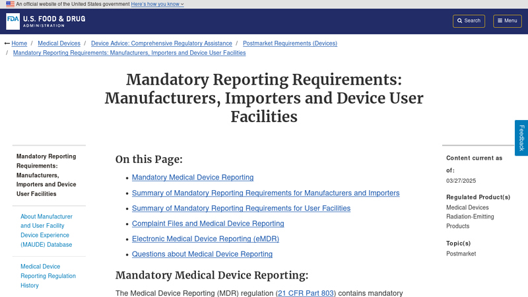The image size is (528, 297).
Task: Jump to Summary for User Facilities link
Action: (241, 209)
